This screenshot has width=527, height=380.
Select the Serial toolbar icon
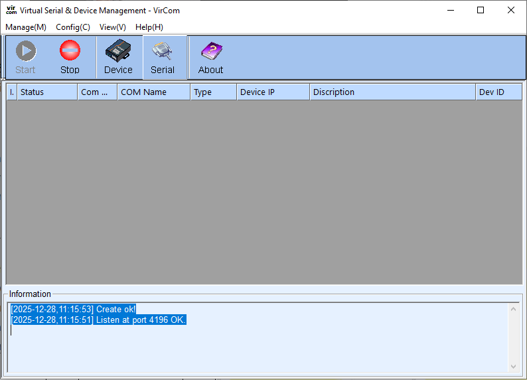pyautogui.click(x=162, y=51)
